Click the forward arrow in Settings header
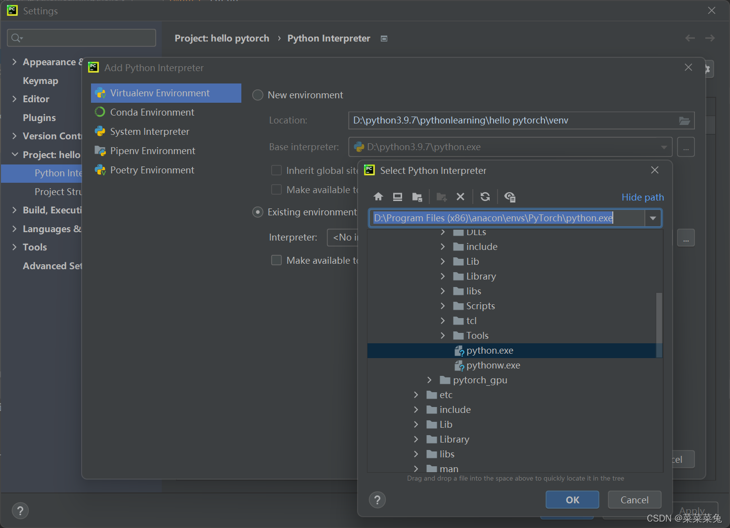 [710, 38]
